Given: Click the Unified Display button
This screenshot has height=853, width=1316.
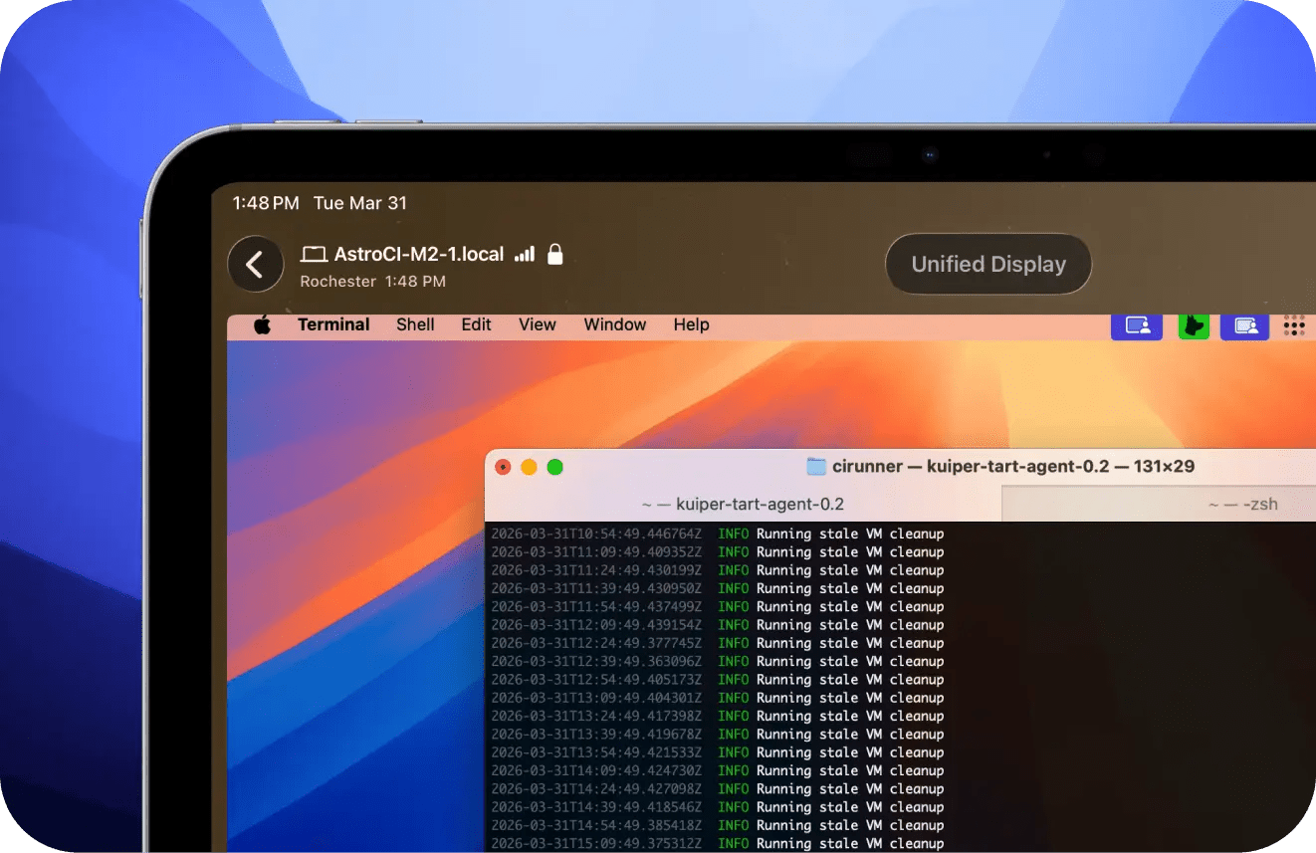Looking at the screenshot, I should click(987, 264).
